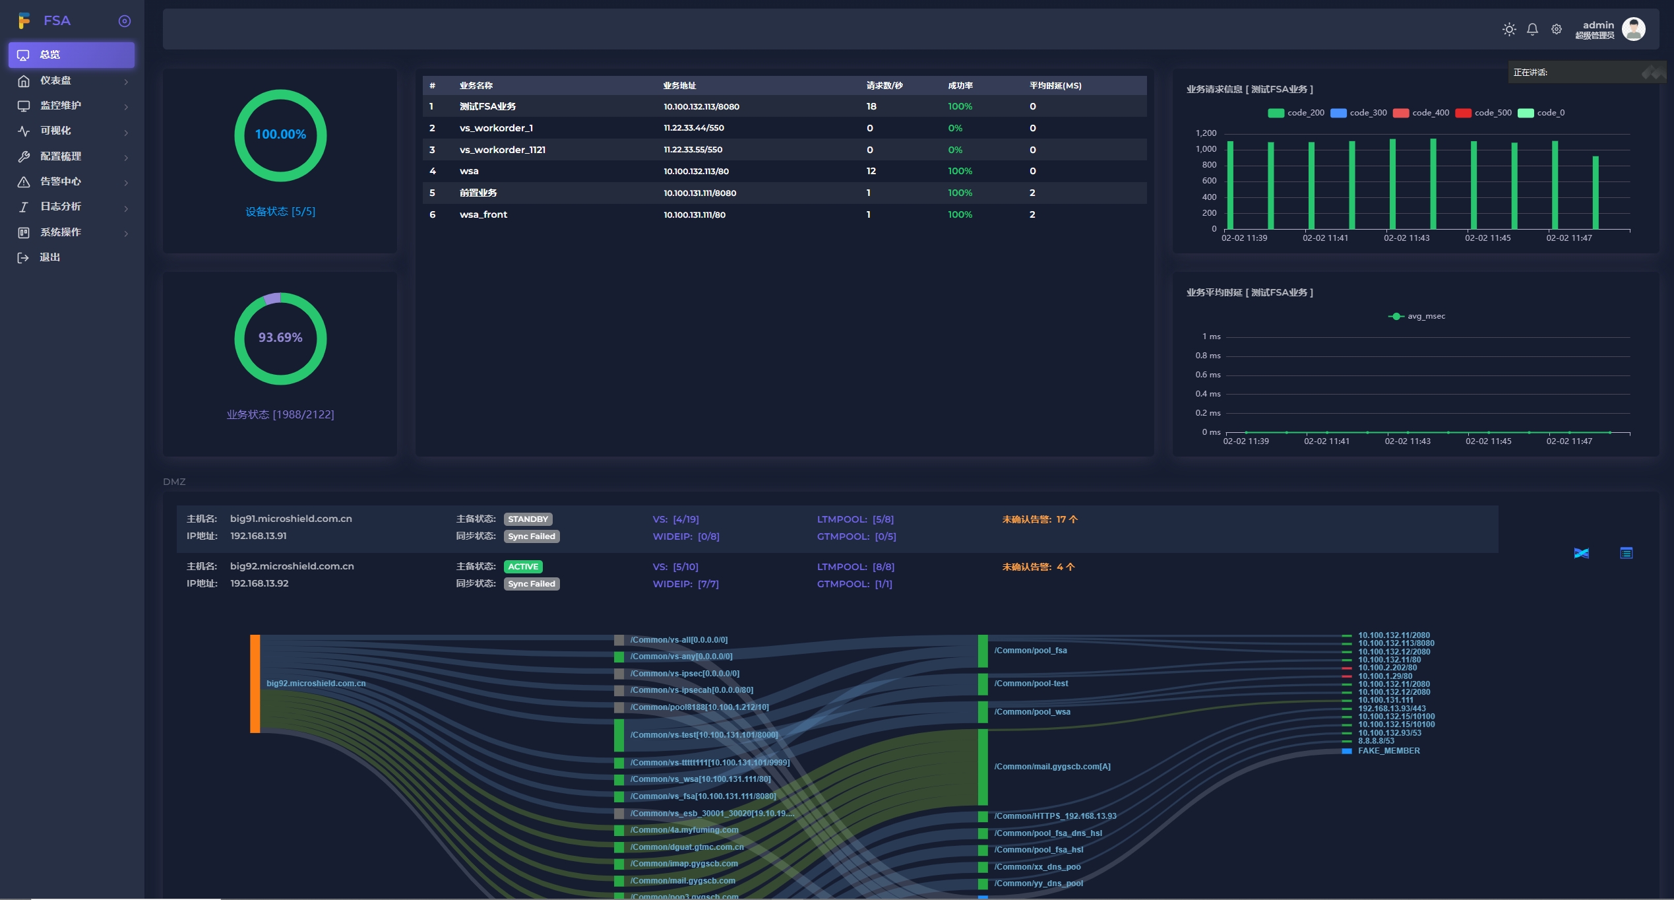Screen dimensions: 1674x900
Task: Toggle light theme with the sun icon
Action: pyautogui.click(x=1508, y=29)
